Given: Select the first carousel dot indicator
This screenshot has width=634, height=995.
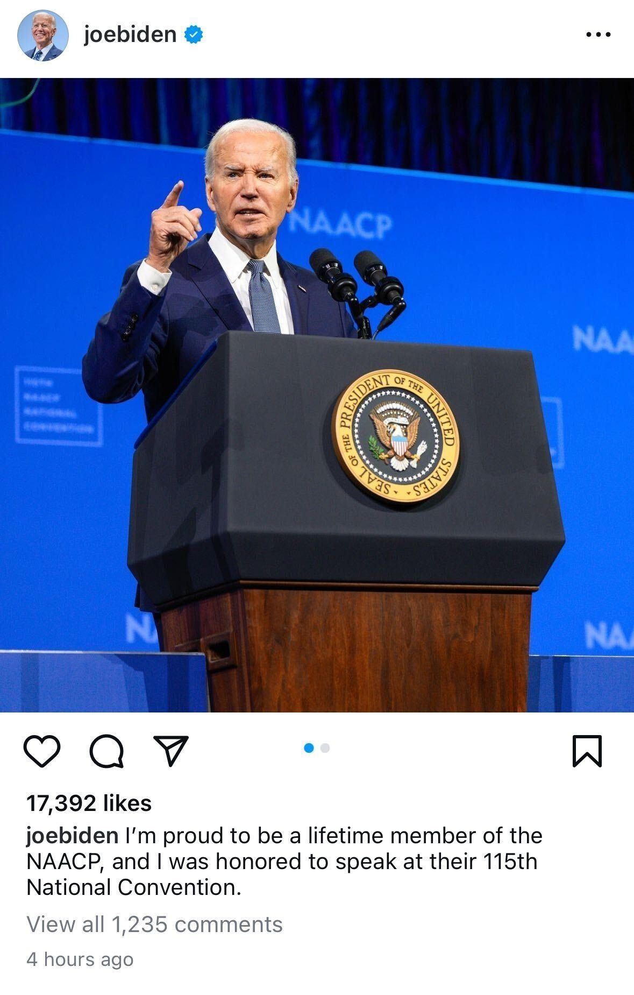Looking at the screenshot, I should click(x=309, y=748).
